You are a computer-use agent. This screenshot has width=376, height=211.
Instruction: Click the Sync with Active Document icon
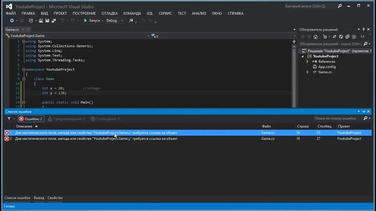pyautogui.click(x=334, y=37)
